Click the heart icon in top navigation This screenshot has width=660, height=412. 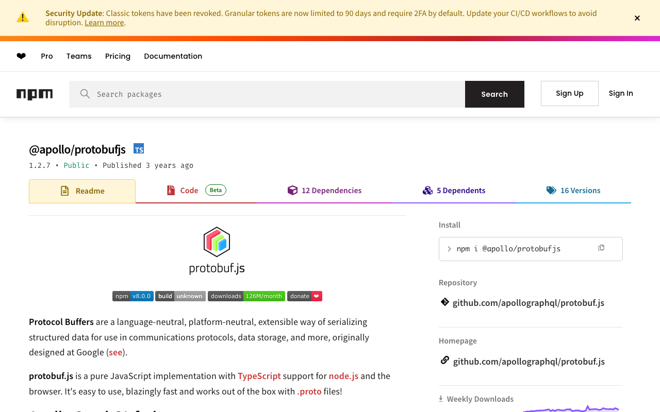tap(21, 56)
